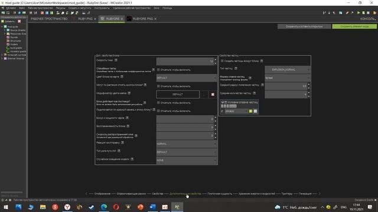This screenshot has width=378, height=212.
Task: Click the Воспламеняемость блока value field
Action: (x=185, y=127)
